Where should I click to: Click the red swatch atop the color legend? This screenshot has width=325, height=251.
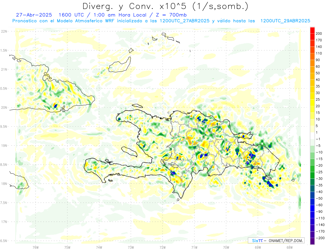click(x=312, y=30)
